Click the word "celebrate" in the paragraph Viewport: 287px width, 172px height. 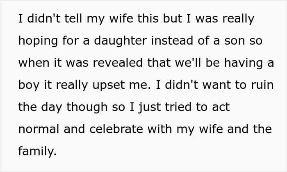coord(116,129)
